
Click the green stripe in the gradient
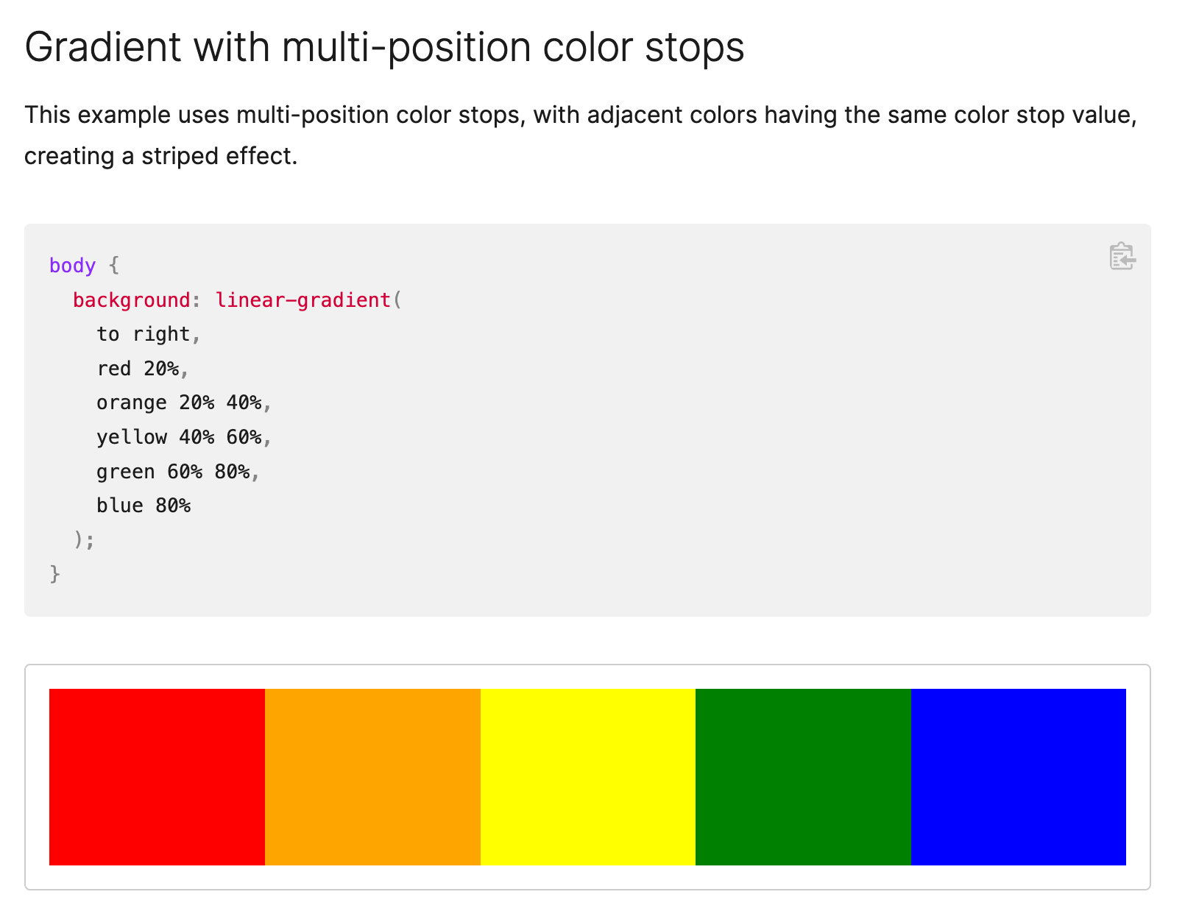tap(803, 776)
